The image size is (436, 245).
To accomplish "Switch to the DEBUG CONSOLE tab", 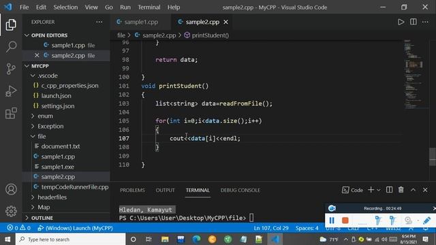I will tap(240, 191).
